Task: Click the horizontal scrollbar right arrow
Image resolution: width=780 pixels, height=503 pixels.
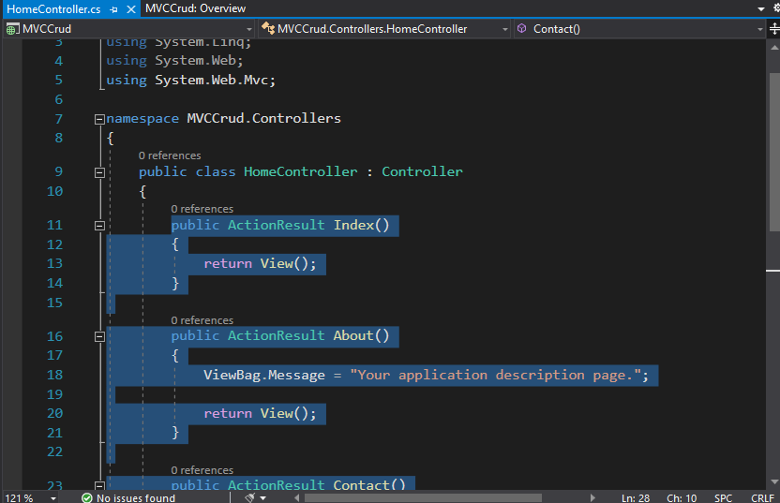Action: tap(592, 497)
